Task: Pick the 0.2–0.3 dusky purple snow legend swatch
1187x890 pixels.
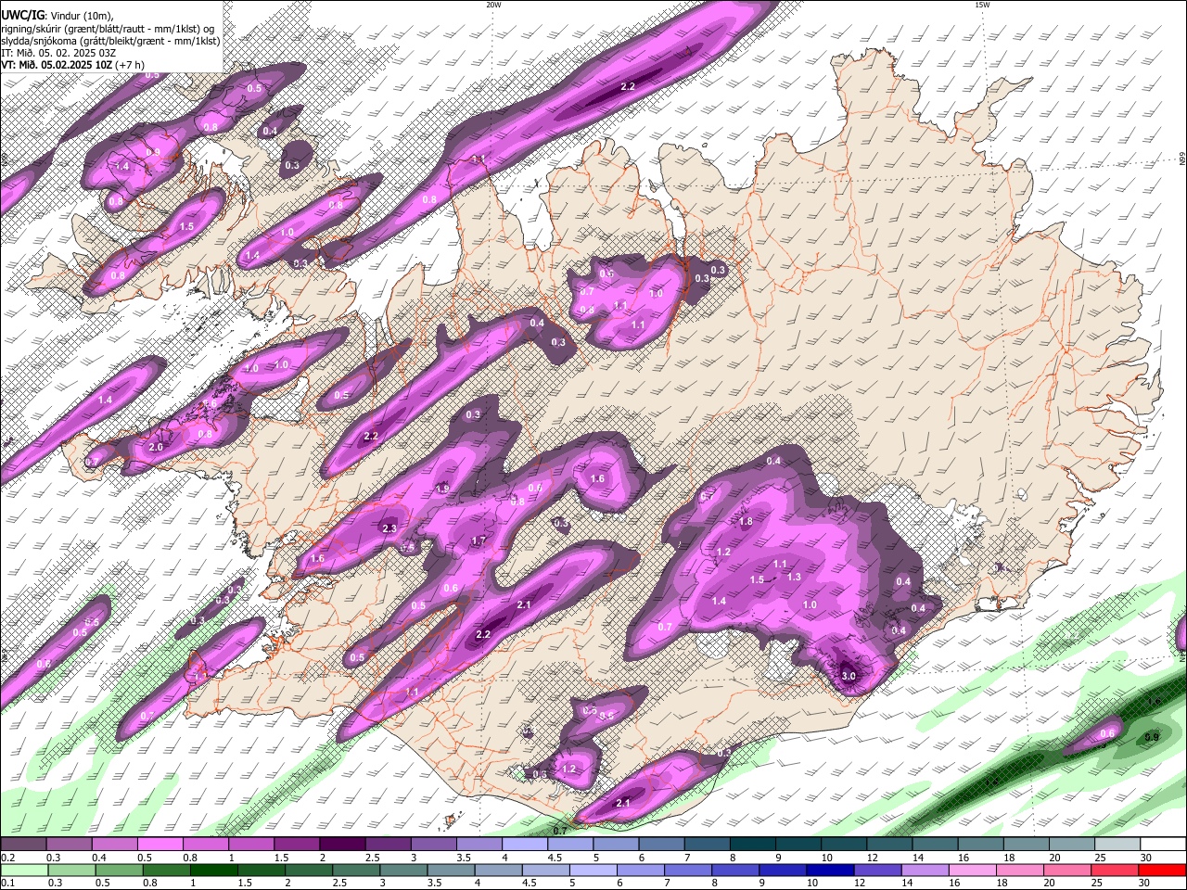Action: pyautogui.click(x=24, y=844)
